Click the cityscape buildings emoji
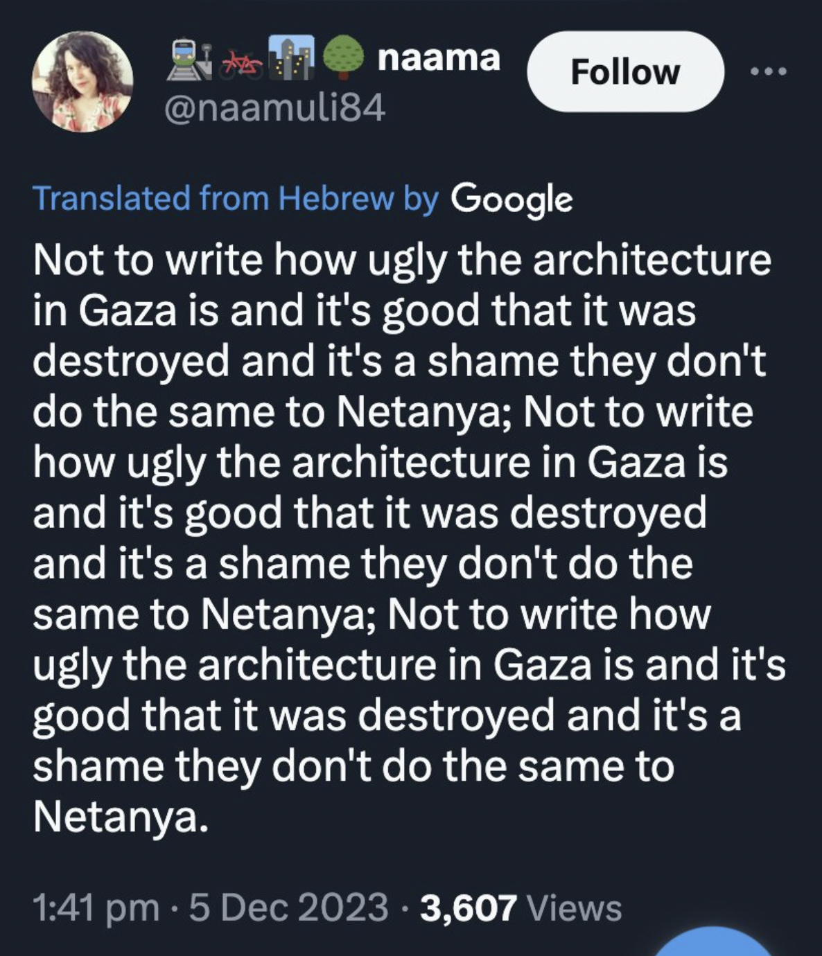 click(291, 57)
